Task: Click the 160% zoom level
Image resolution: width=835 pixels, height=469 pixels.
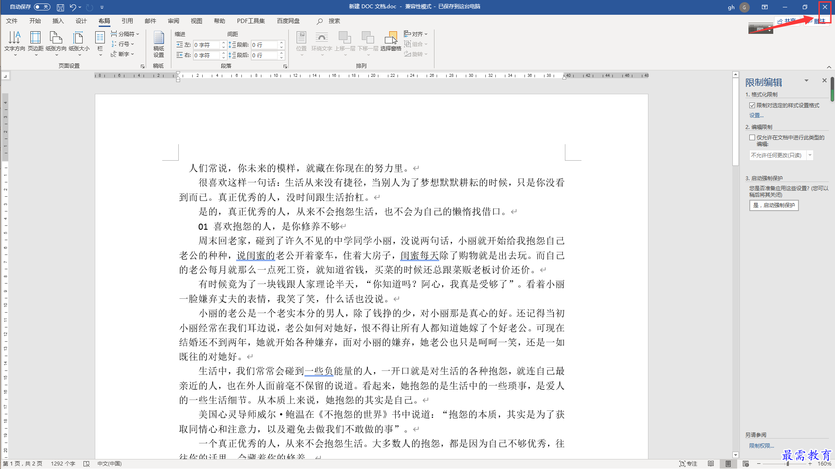Action: pyautogui.click(x=824, y=464)
